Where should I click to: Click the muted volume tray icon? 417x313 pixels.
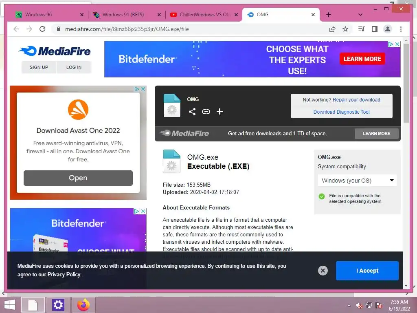(x=359, y=305)
